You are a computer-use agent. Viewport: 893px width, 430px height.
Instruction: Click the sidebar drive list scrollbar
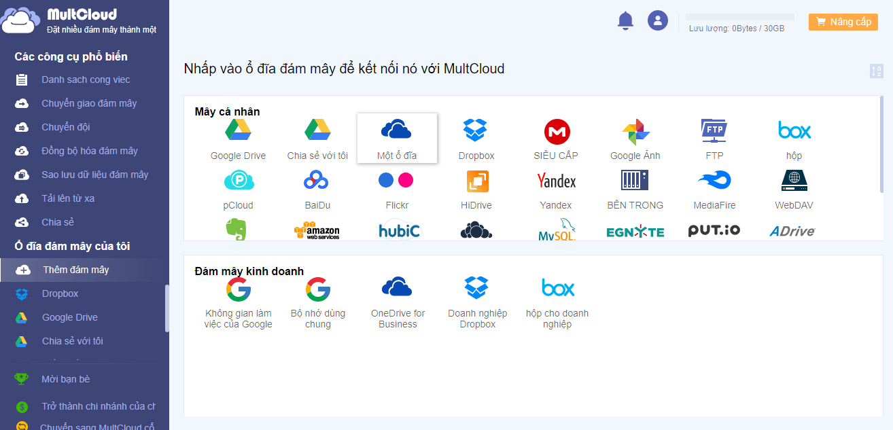point(167,308)
